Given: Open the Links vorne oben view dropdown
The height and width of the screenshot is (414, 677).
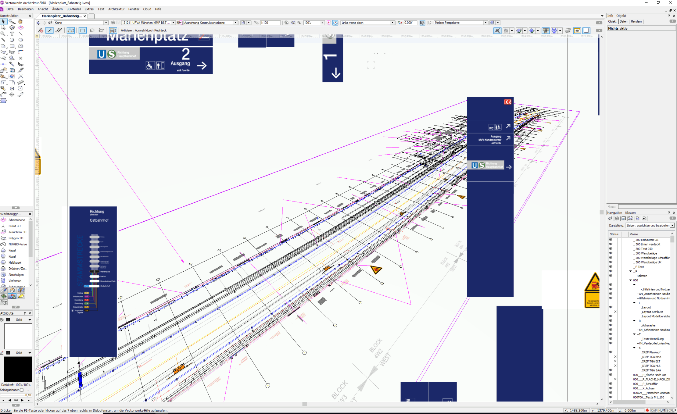Looking at the screenshot, I should tap(392, 23).
